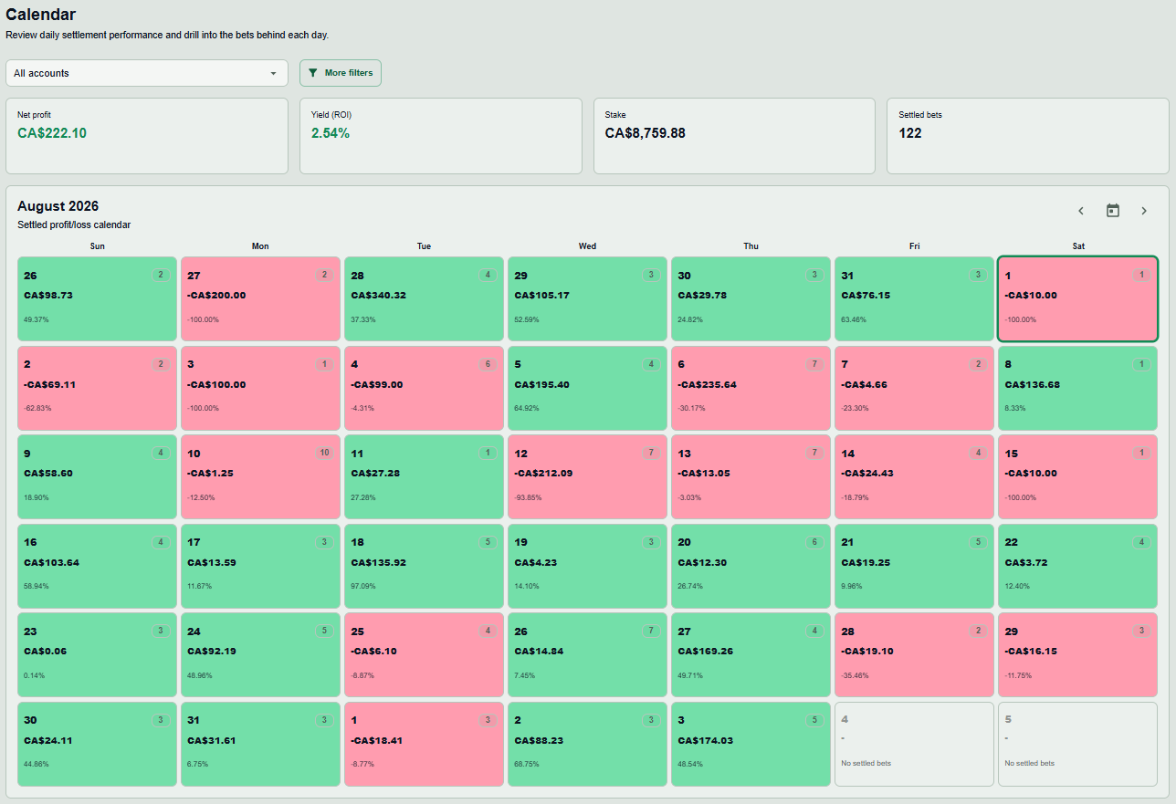
Task: Open the day with CA$98.73 profit
Action: [97, 298]
